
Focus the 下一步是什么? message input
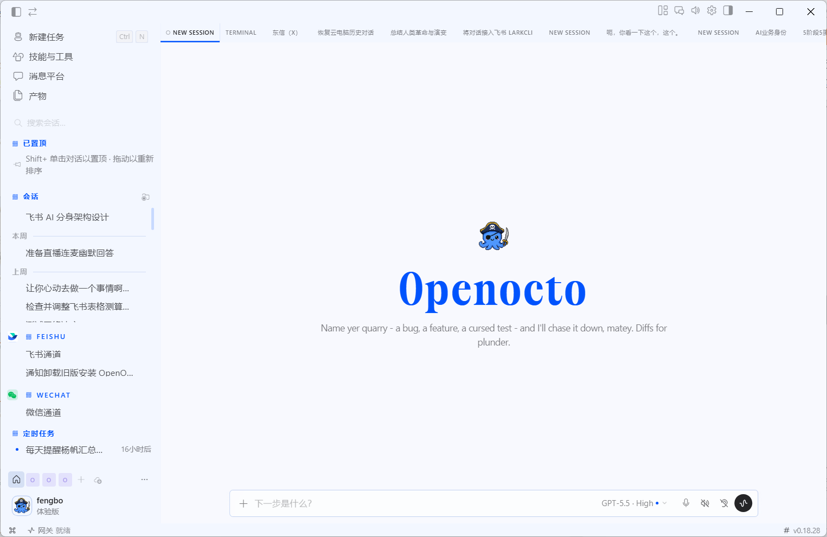pos(423,503)
